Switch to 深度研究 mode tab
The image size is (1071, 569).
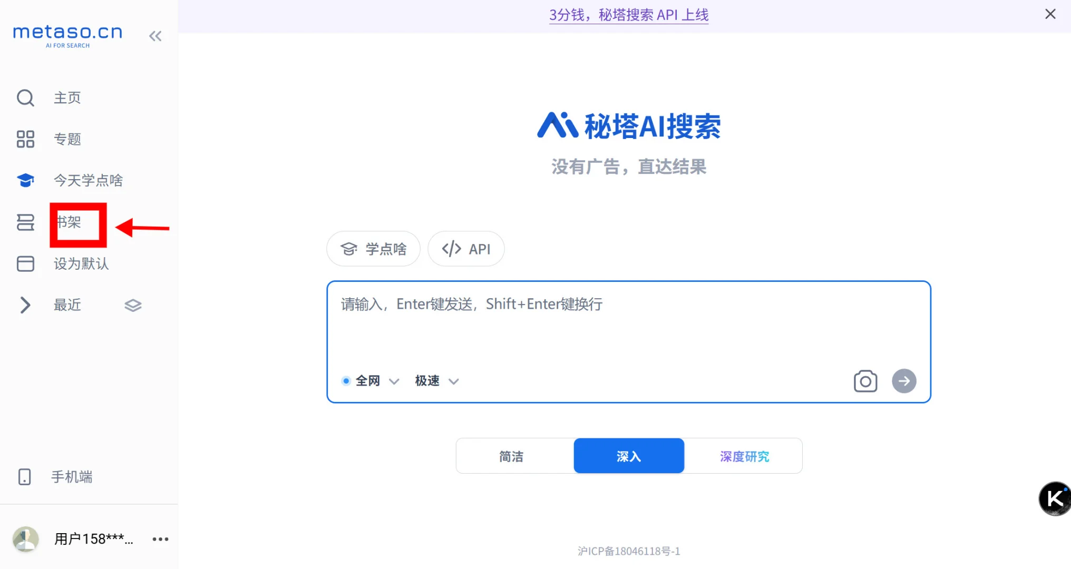tap(743, 456)
